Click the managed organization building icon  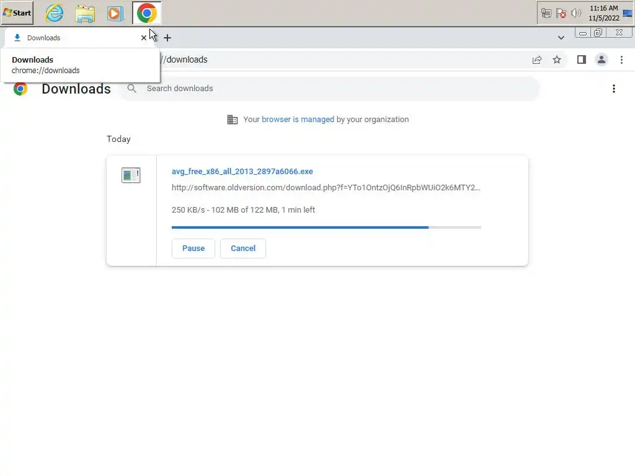[x=233, y=120]
